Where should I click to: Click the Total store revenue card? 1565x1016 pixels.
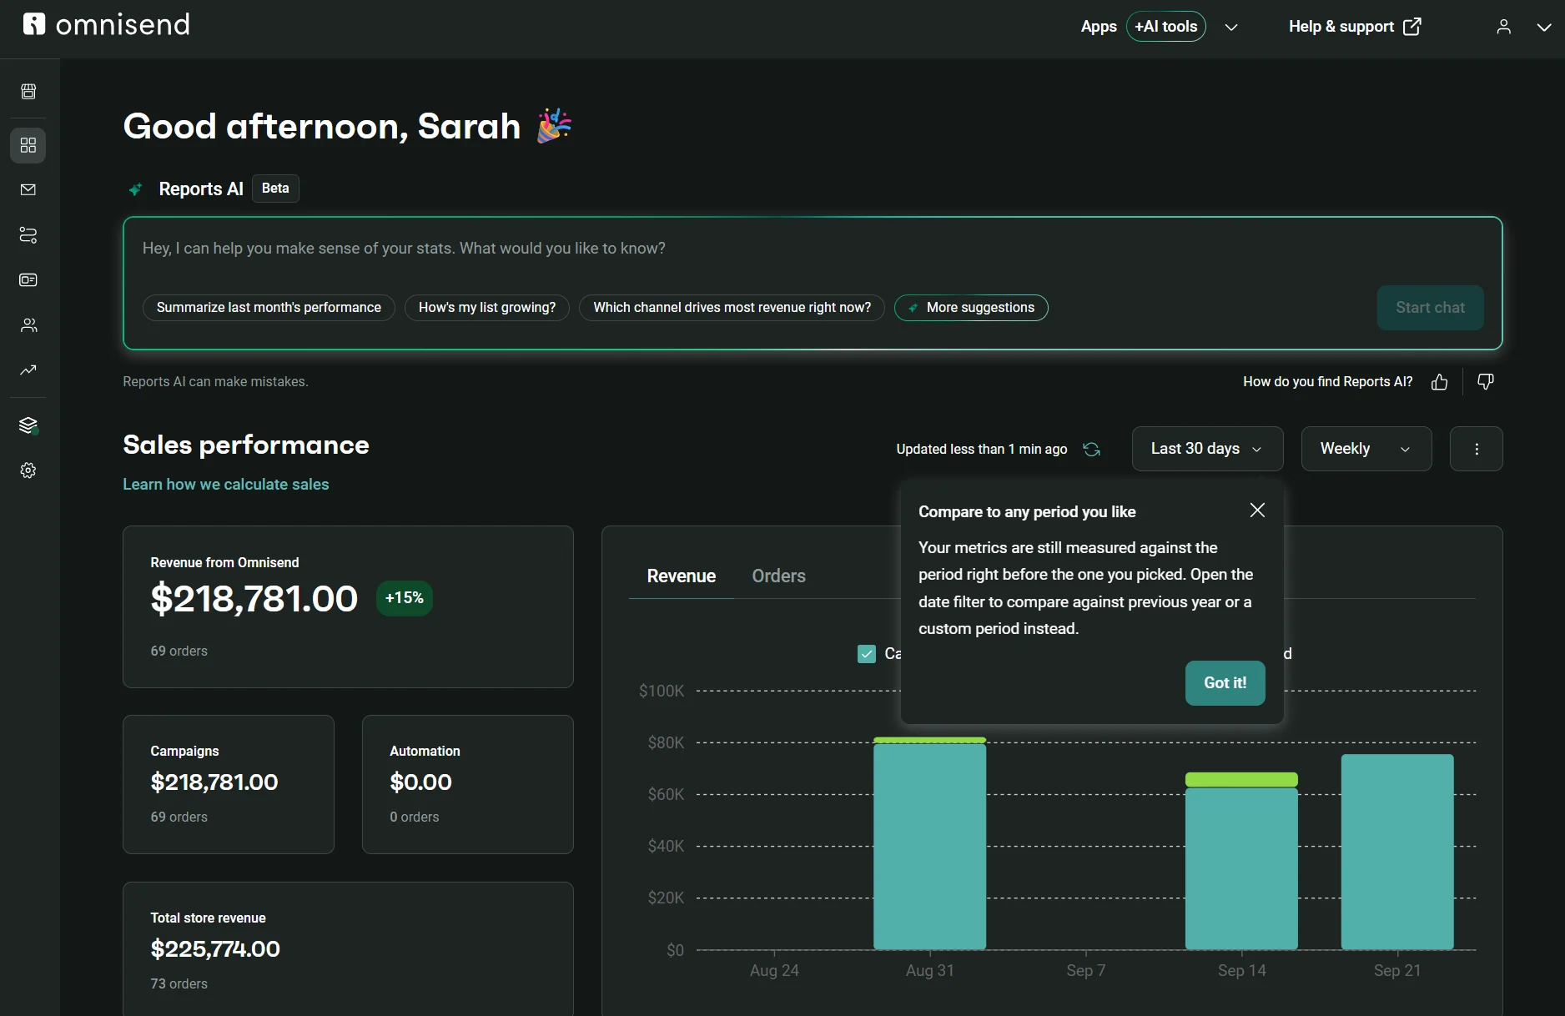coord(348,949)
